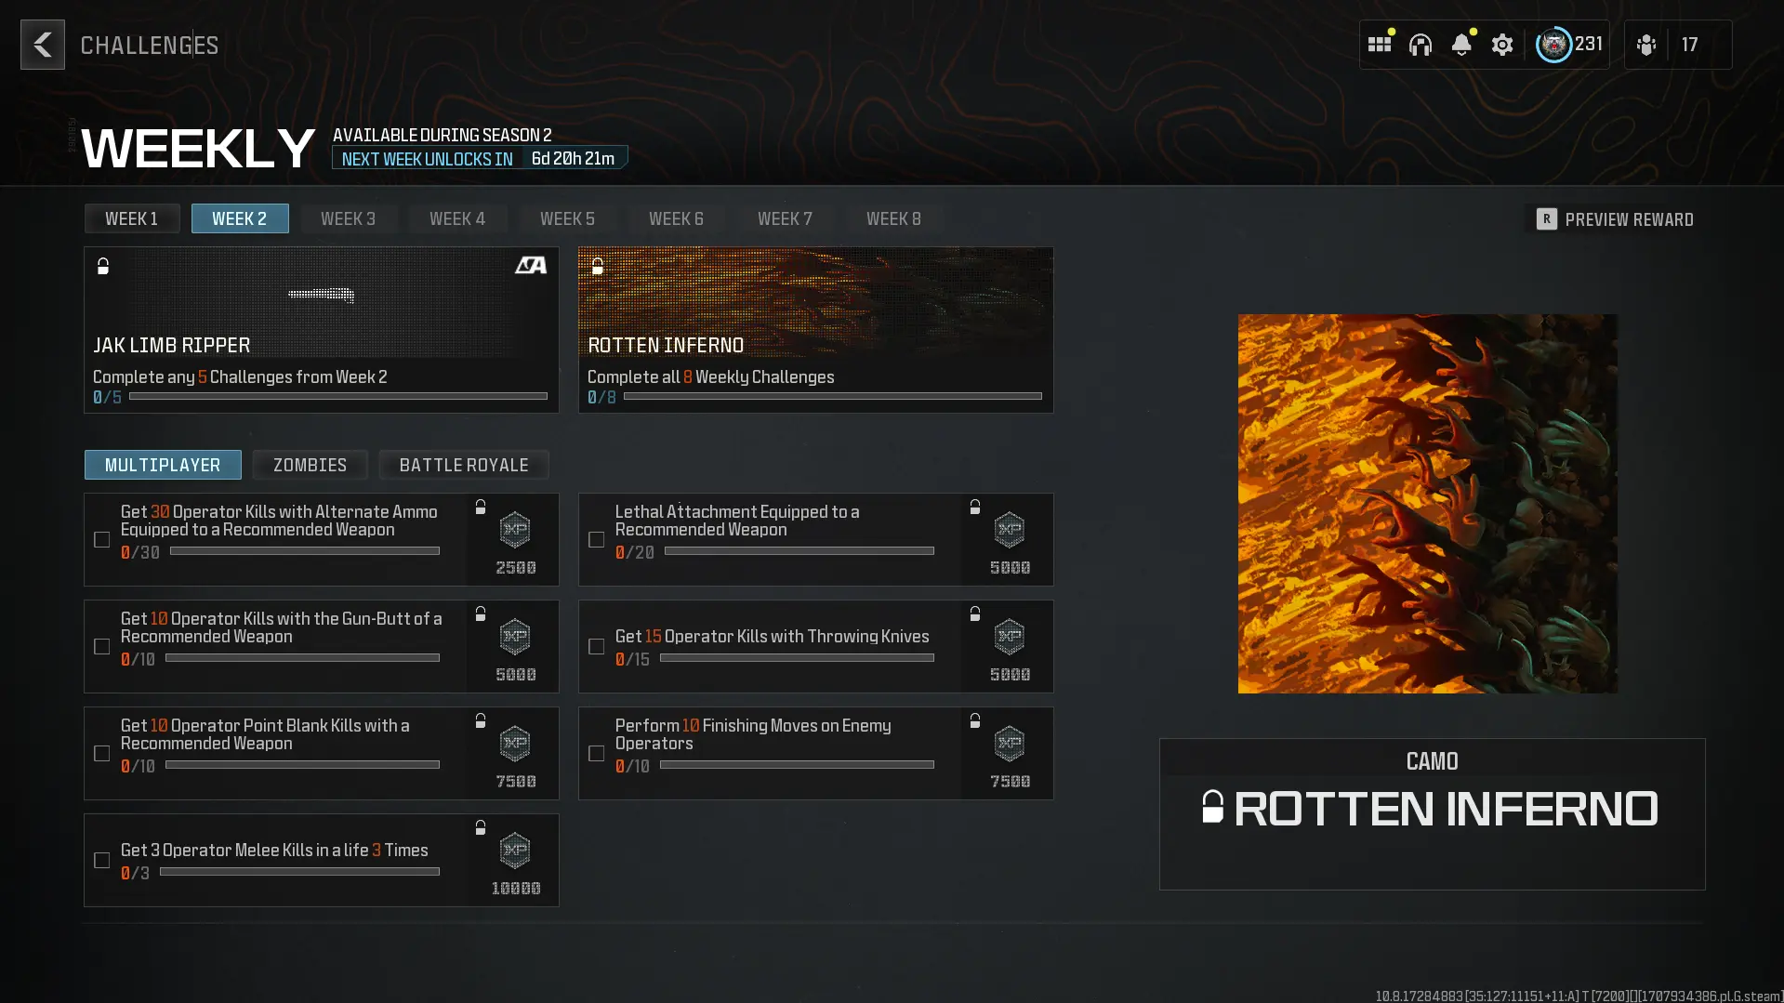Check the Alternate Ammo kills challenge checkbox
Screen dimensions: 1784x1003
point(101,540)
